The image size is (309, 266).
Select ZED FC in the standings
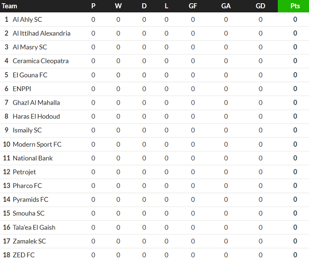pyautogui.click(x=24, y=255)
